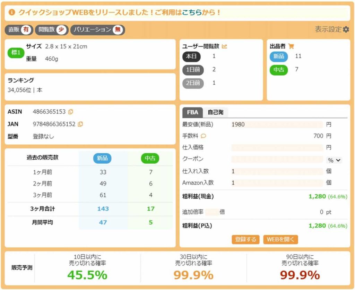This screenshot has height=290, width=355.
Task: Click the green 標1 size badge
Action: [16, 52]
